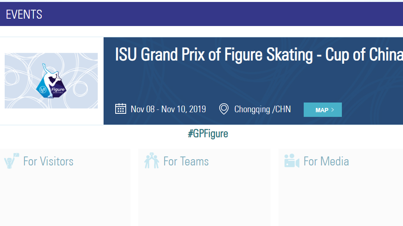Click the calendar icon beside event dates
403x226 pixels.
121,109
